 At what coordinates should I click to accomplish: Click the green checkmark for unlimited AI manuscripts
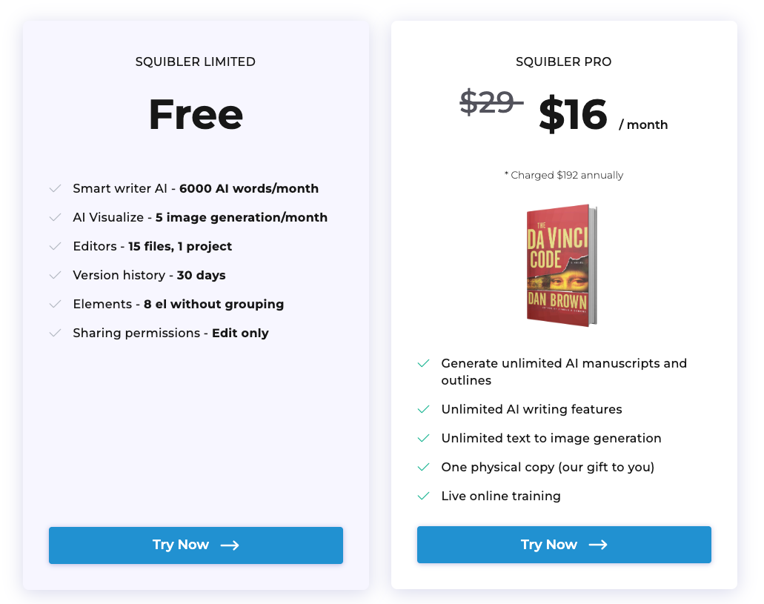pos(423,364)
